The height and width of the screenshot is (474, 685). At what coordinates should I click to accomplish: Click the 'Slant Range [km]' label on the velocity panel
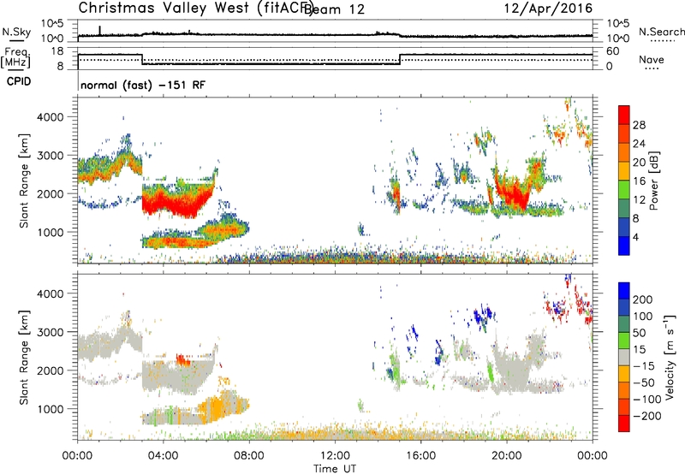point(24,357)
